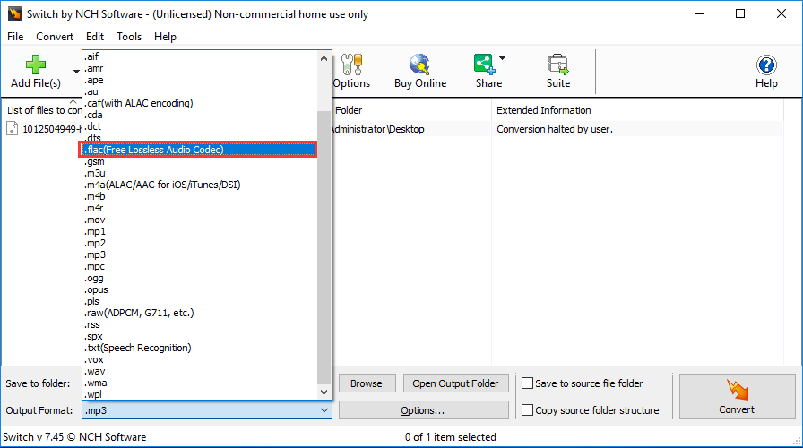803x448 pixels.
Task: Click the '0 of 1 item selected' status
Action: pyautogui.click(x=450, y=436)
